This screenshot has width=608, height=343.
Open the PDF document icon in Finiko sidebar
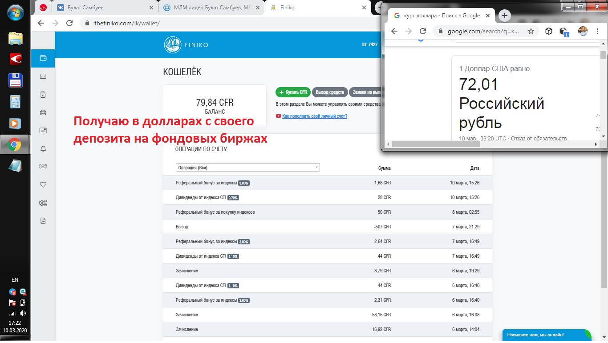click(x=43, y=221)
